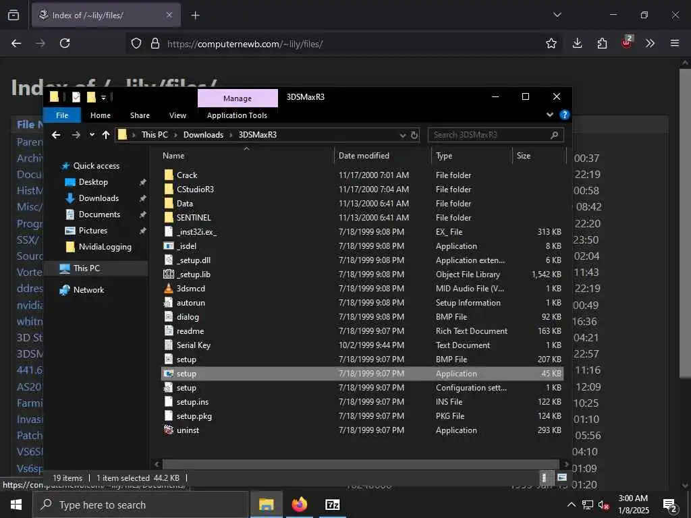Open the Application Tools tab
The width and height of the screenshot is (691, 518).
point(237,115)
